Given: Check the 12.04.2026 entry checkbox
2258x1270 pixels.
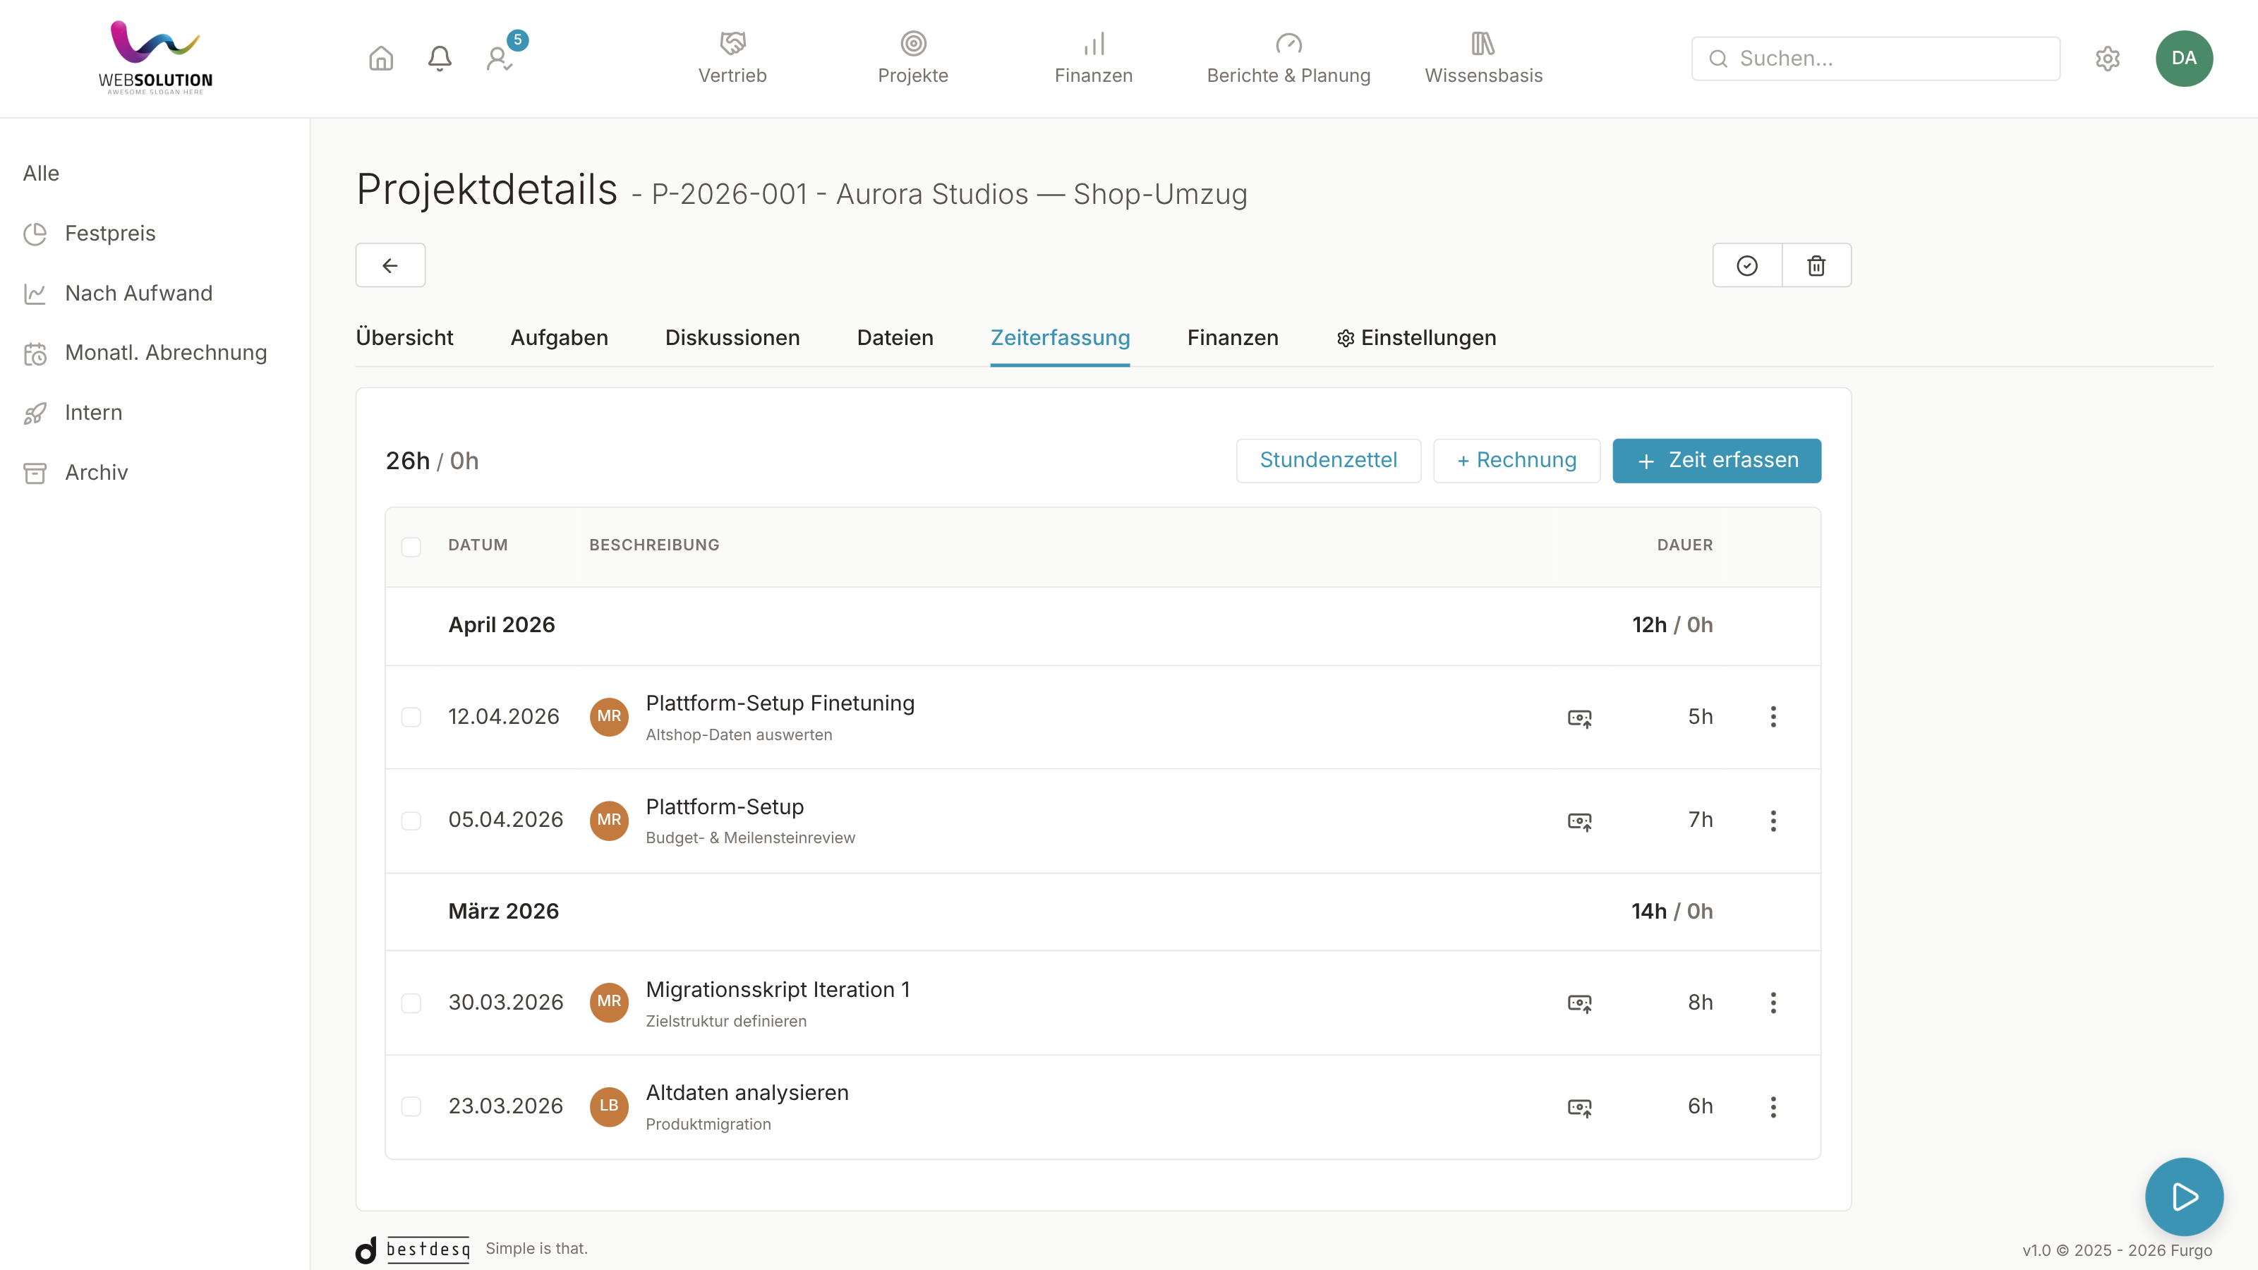Looking at the screenshot, I should [x=411, y=717].
